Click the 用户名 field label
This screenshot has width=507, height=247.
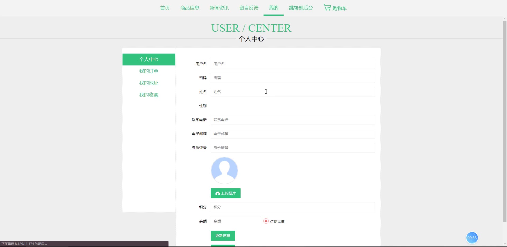tap(201, 64)
